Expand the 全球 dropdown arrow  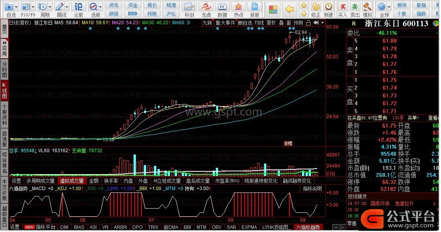point(389,7)
